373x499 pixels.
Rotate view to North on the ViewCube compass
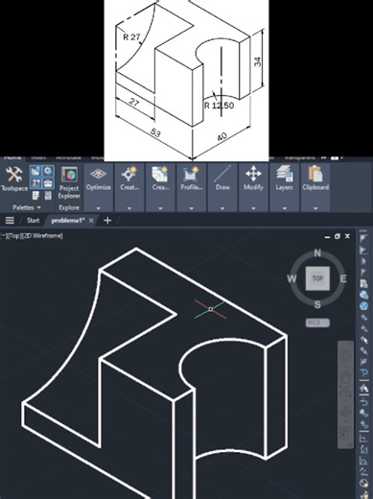[x=317, y=253]
